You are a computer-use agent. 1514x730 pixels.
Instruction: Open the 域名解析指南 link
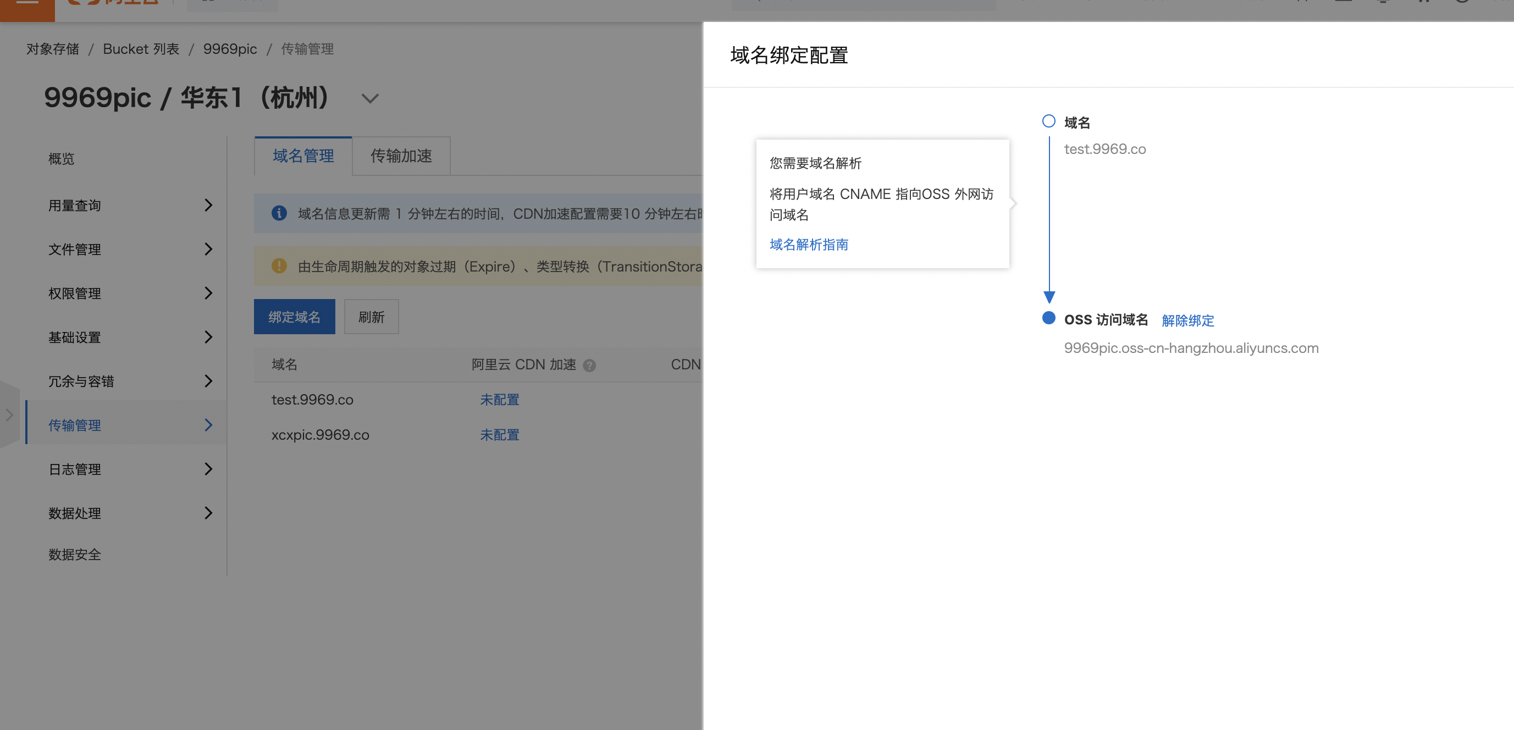809,245
